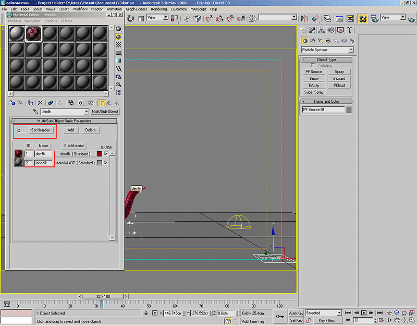This screenshot has height=326, width=417.
Task: Toggle On/Off checkbox for tanecik sub-material
Action: point(106,163)
